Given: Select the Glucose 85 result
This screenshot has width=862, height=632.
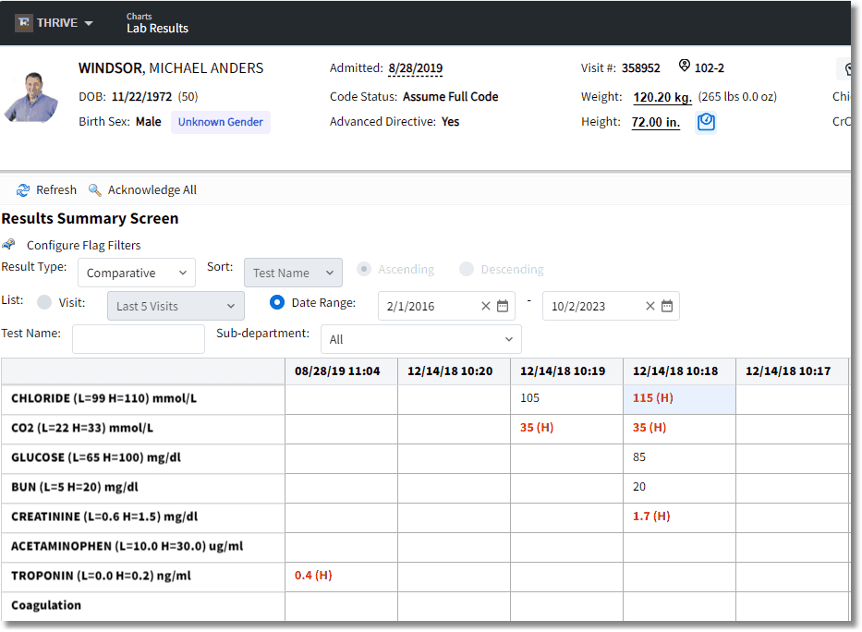Looking at the screenshot, I should point(679,457).
